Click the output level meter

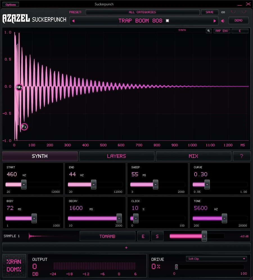tap(94, 266)
